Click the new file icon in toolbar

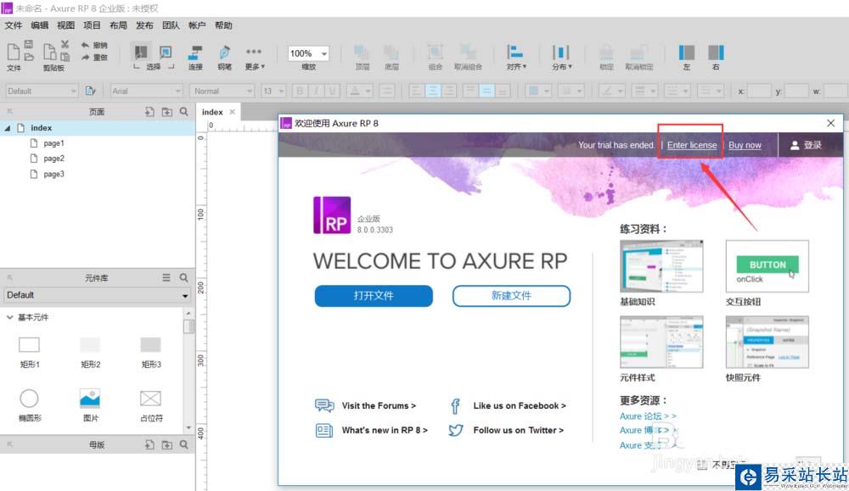[x=14, y=53]
